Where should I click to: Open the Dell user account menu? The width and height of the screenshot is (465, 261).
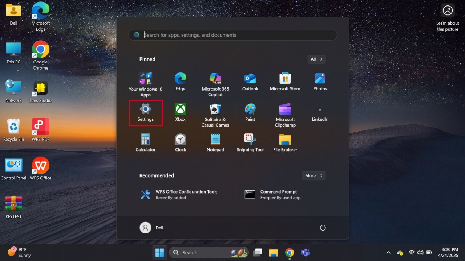[x=152, y=228]
